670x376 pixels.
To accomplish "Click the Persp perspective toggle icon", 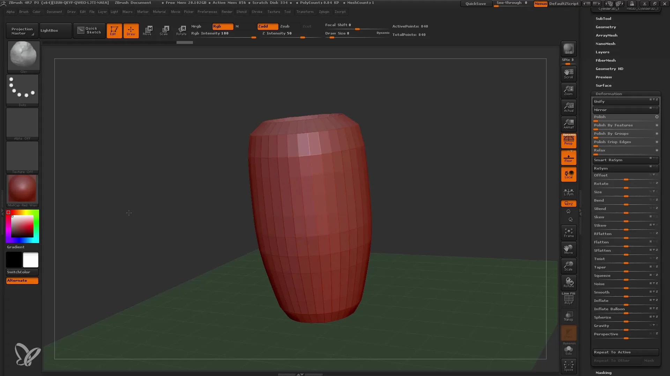I will pos(569,141).
